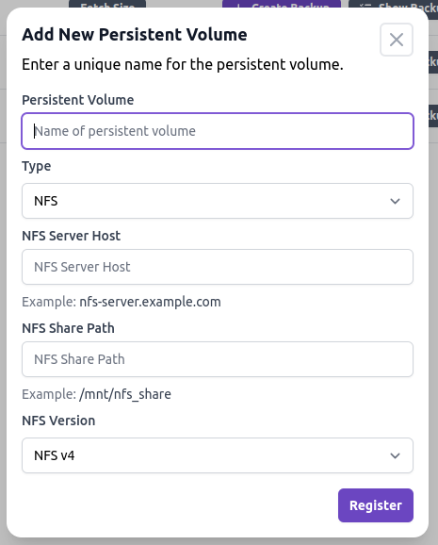Open the Type dropdown showing NFS
Viewport: 438px width, 545px height.
[x=218, y=201]
